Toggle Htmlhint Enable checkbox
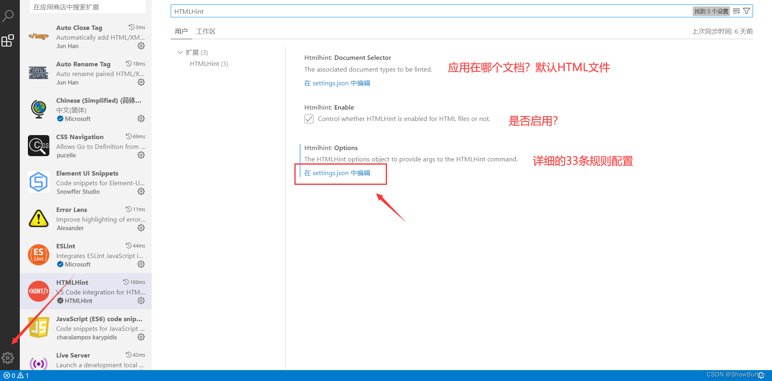The height and width of the screenshot is (381, 772). pos(309,119)
